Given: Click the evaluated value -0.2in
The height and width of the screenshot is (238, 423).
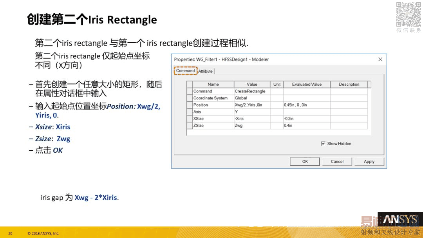Looking at the screenshot, I should point(307,119).
